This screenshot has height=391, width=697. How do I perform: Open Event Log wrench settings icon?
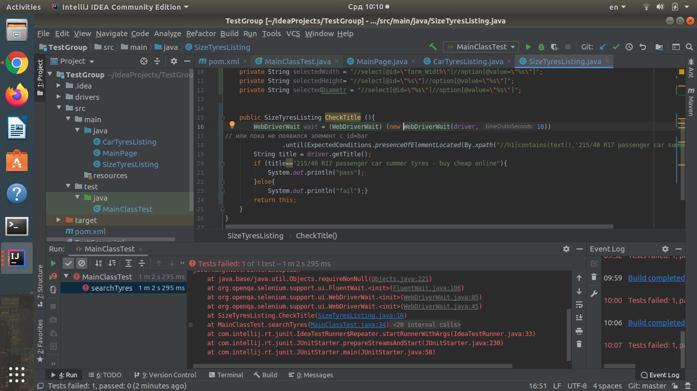[x=593, y=294]
